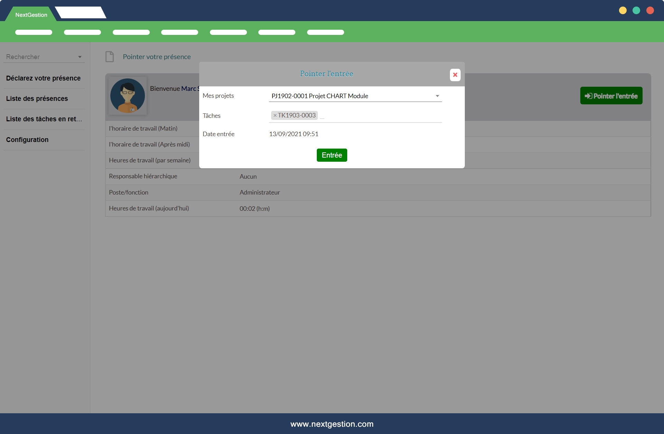Select the NextGestion tab
664x434 pixels.
click(31, 15)
